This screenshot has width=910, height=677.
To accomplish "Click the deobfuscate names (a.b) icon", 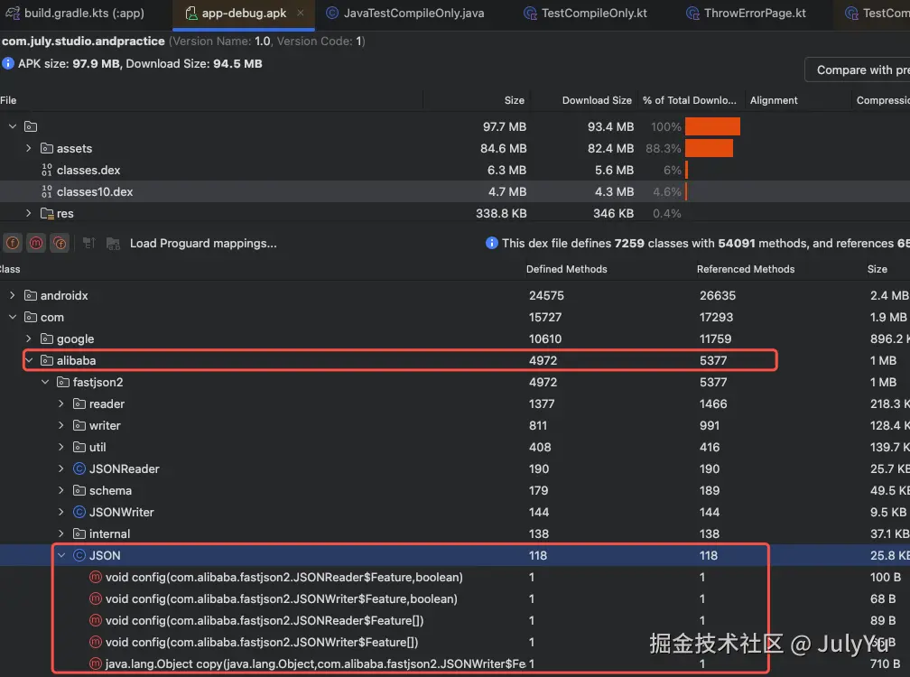I will 114,244.
